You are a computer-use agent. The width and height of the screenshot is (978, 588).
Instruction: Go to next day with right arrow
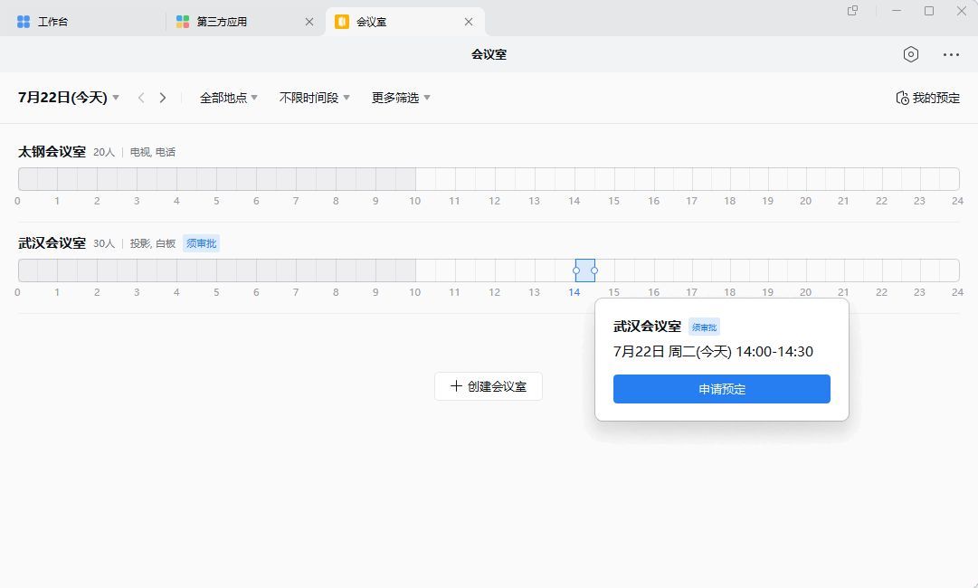tap(163, 98)
